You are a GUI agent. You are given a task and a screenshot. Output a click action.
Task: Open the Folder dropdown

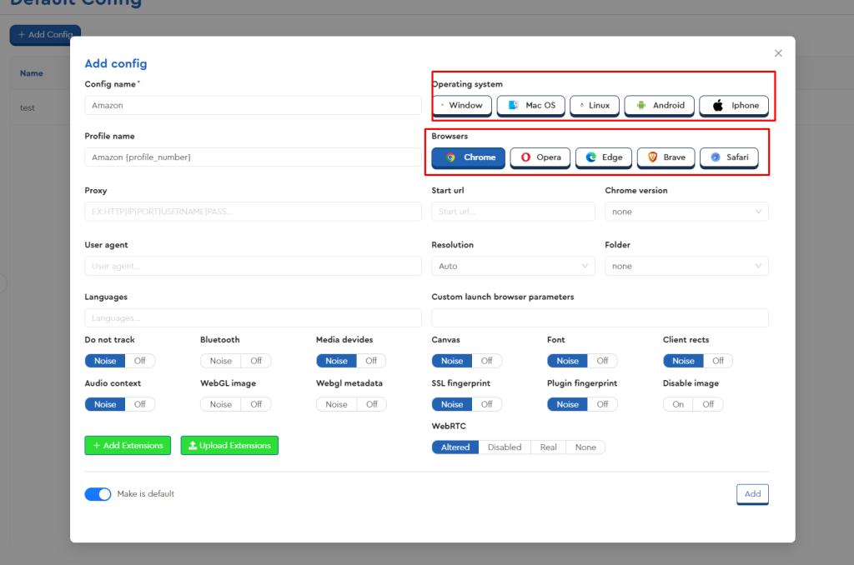point(686,266)
